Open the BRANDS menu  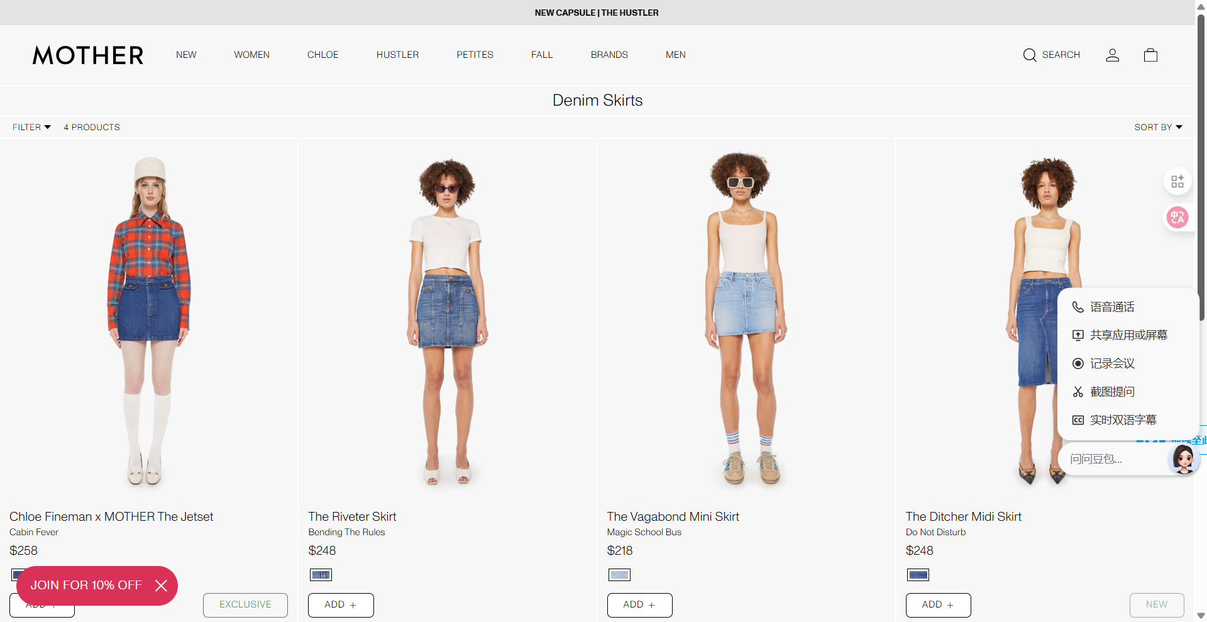pos(609,55)
